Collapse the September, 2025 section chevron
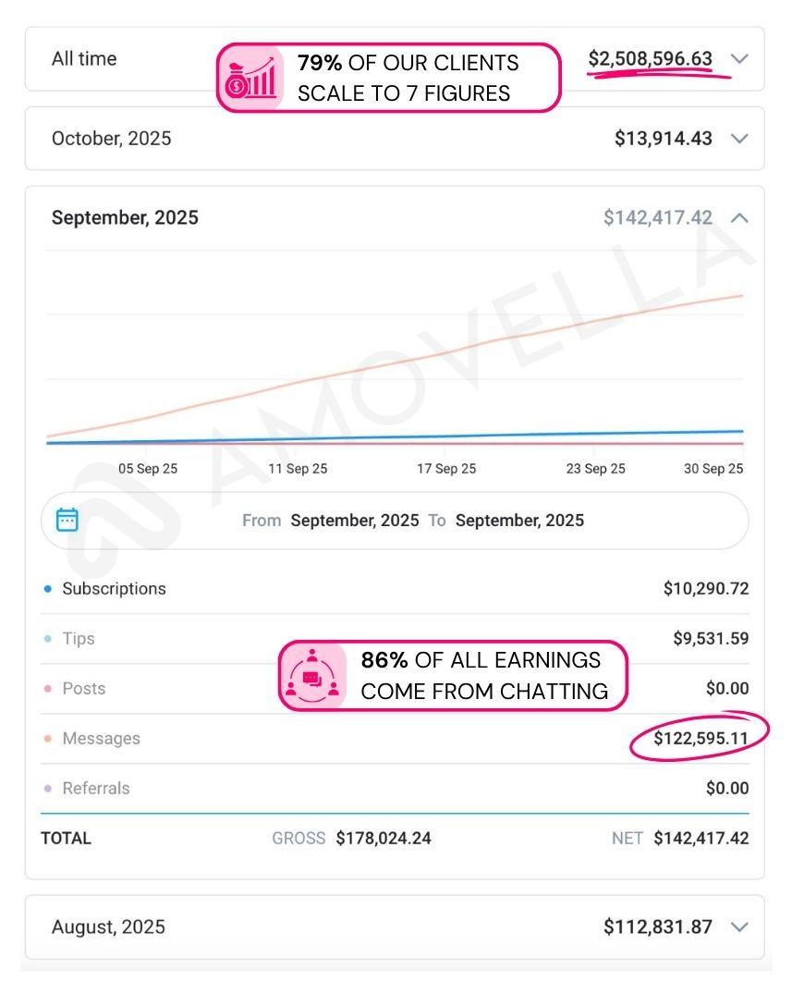Image resolution: width=792 pixels, height=994 pixels. (x=738, y=218)
